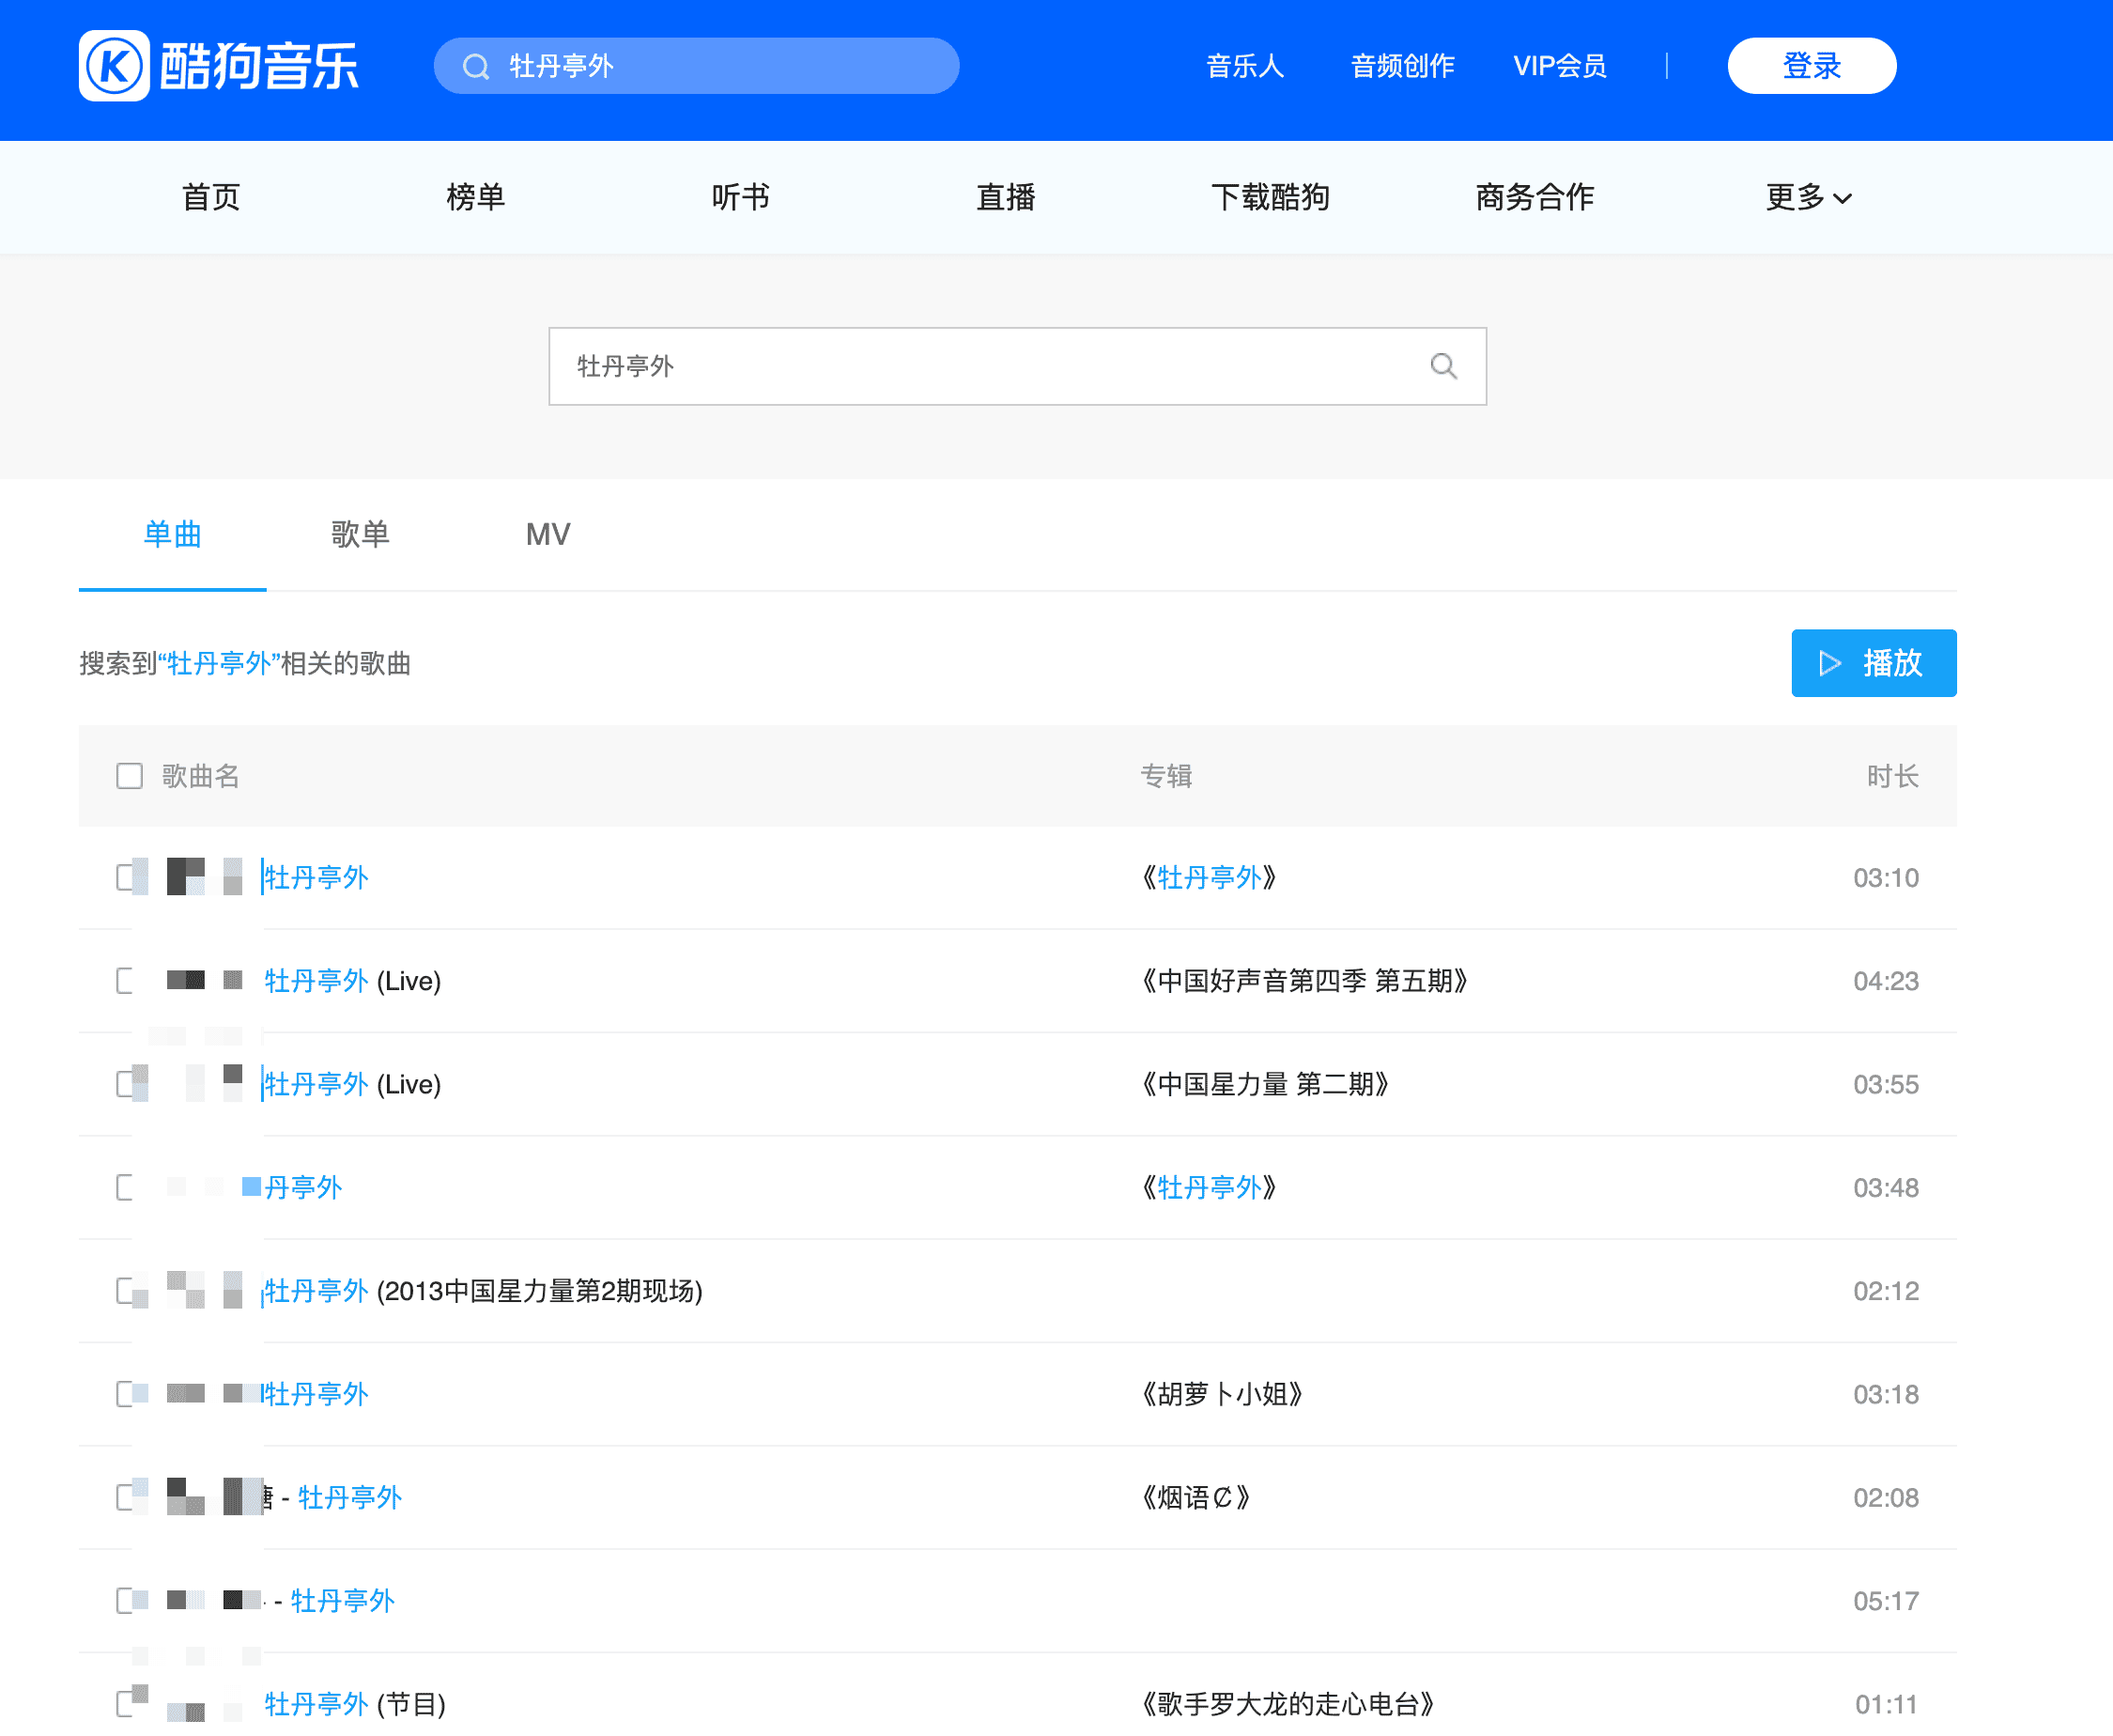Viewport: 2113px width, 1736px height.
Task: Open the 音乐人 page
Action: point(1244,66)
